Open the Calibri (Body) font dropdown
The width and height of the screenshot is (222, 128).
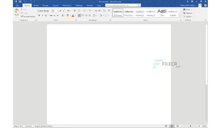(x=51, y=11)
